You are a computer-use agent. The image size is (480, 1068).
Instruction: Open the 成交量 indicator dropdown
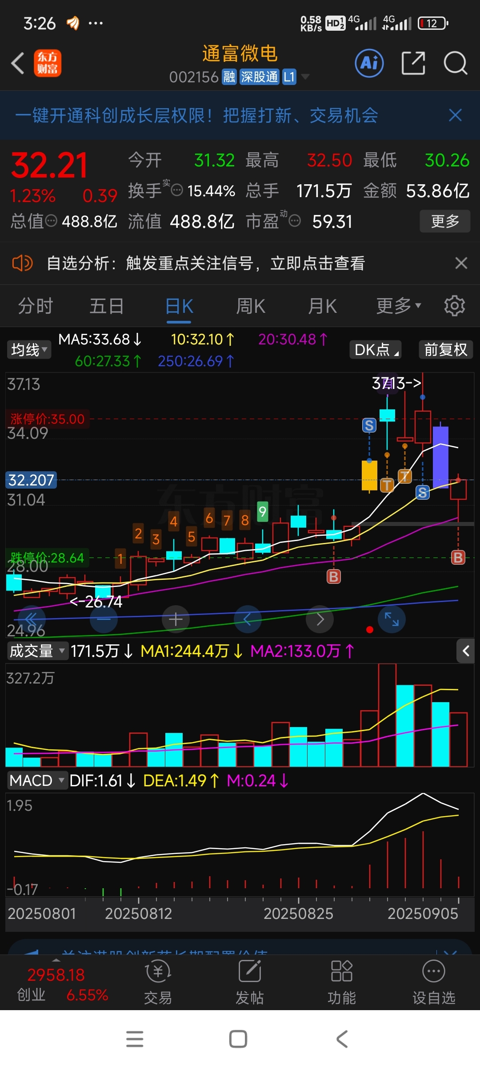click(37, 651)
